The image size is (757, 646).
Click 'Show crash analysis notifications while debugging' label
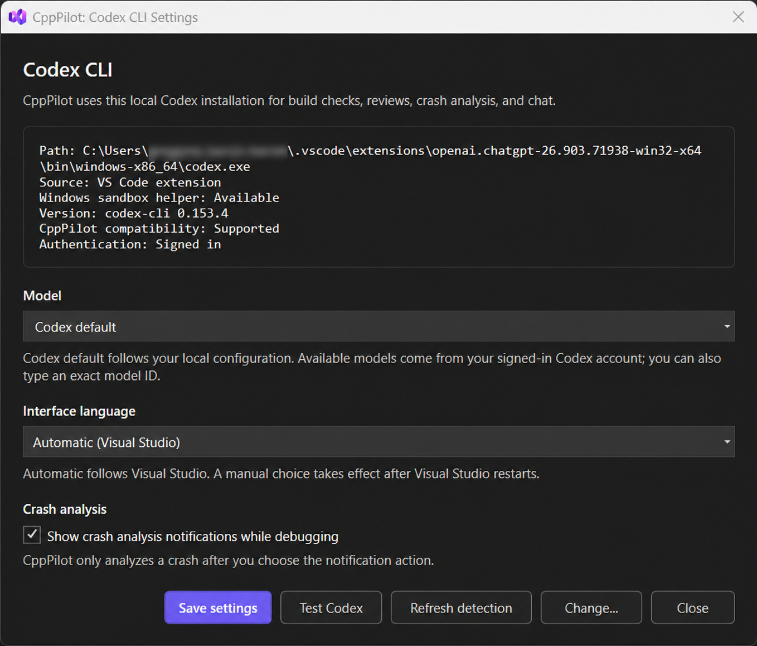click(193, 537)
